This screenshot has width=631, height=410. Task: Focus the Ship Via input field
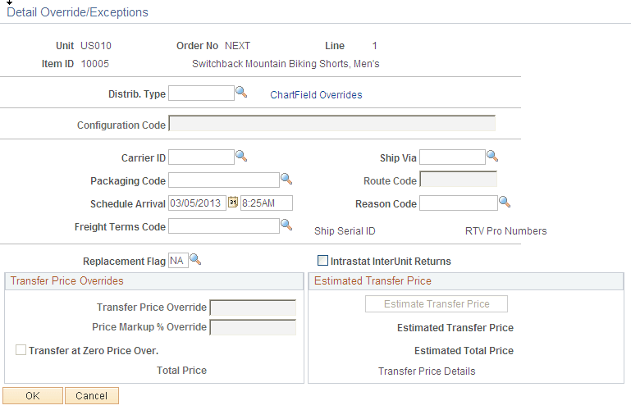click(x=452, y=157)
